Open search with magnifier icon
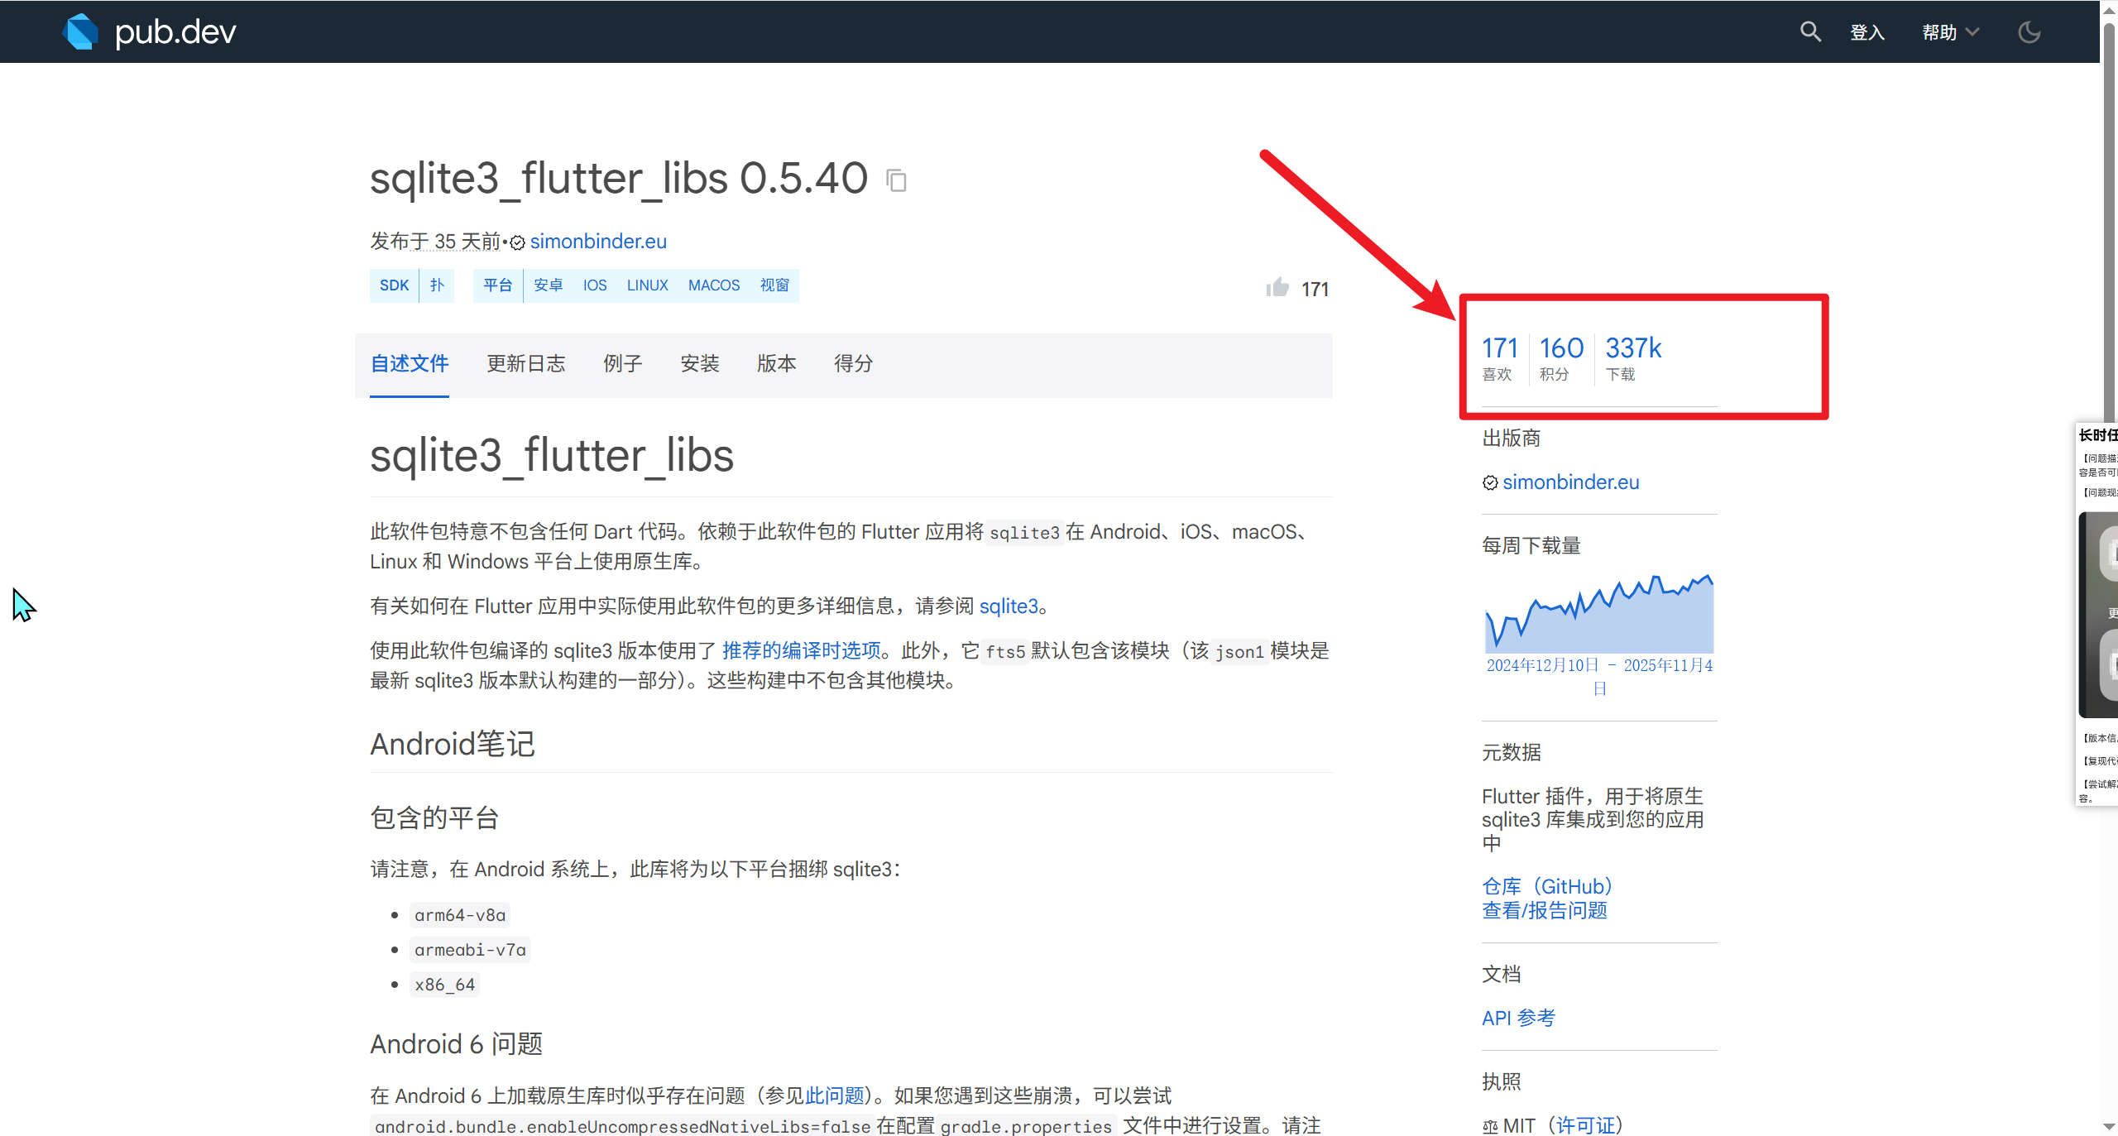Viewport: 2118px width, 1136px height. click(1810, 32)
